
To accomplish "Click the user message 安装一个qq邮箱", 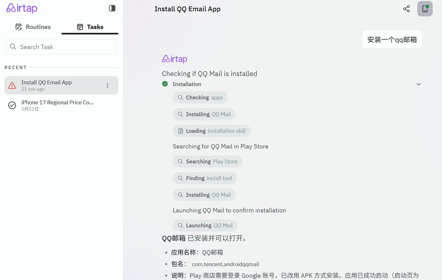I will [x=392, y=39].
